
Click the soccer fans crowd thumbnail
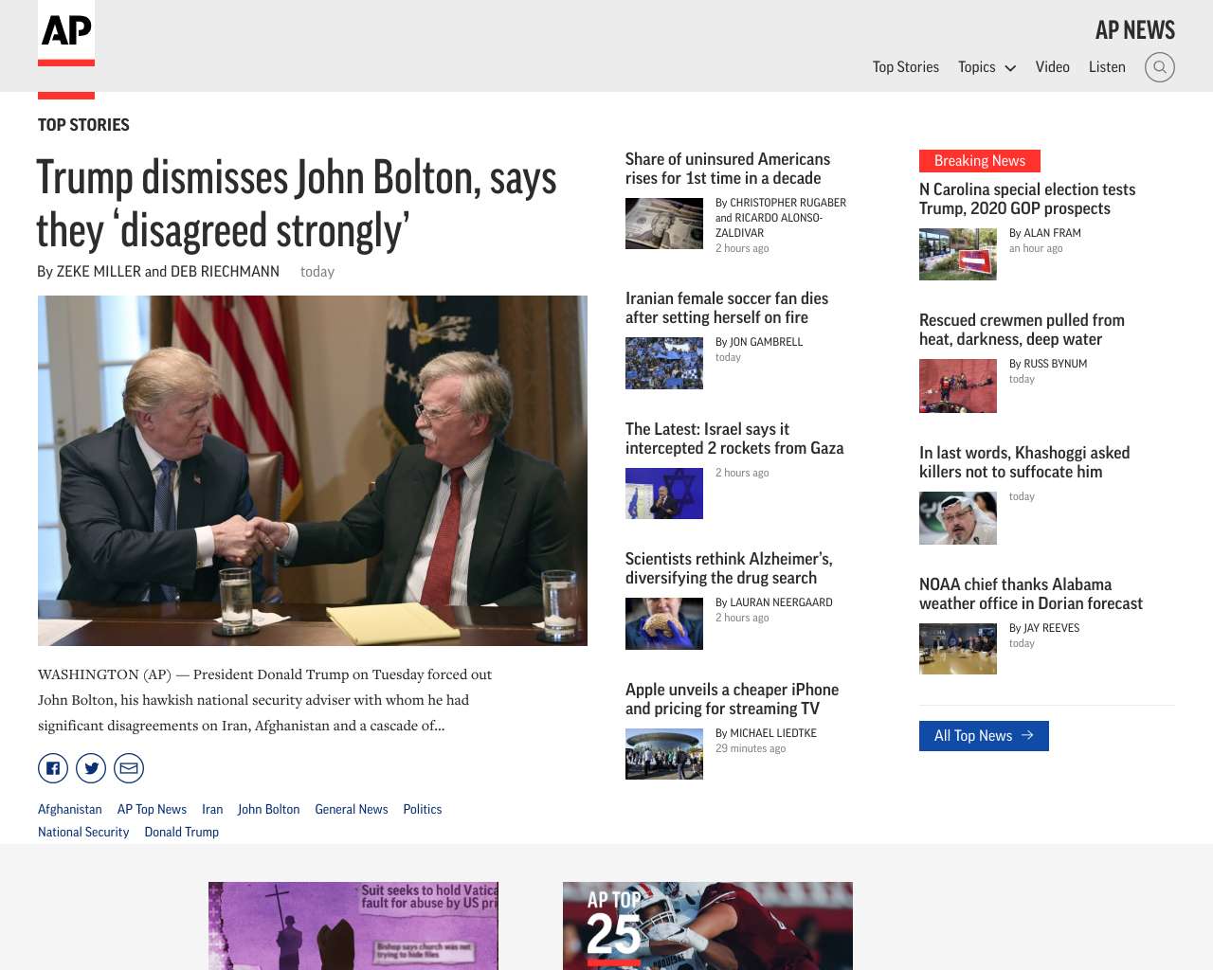coord(664,363)
